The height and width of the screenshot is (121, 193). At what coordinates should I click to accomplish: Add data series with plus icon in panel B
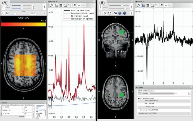(166, 5)
